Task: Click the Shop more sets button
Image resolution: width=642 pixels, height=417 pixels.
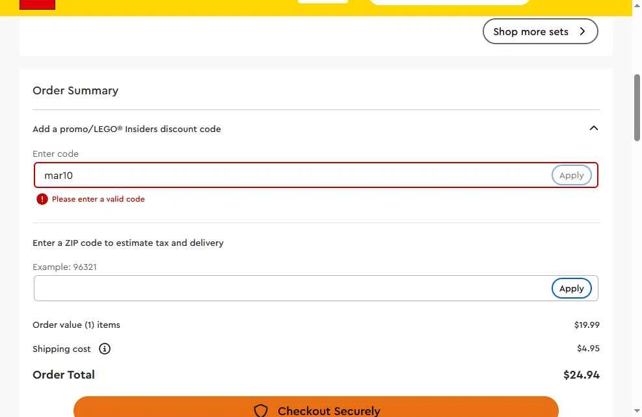Action: pos(540,31)
